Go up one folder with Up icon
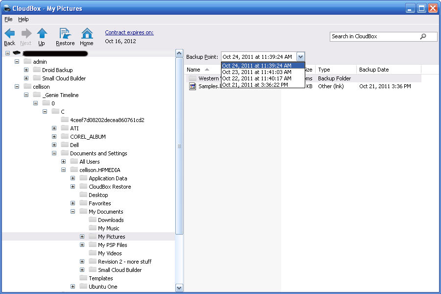Viewport: 441px width, 294px height. click(42, 33)
